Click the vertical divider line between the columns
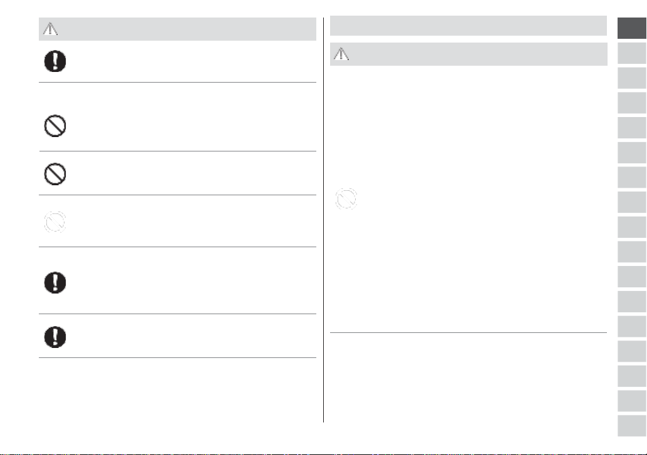The width and height of the screenshot is (647, 455). point(323,220)
